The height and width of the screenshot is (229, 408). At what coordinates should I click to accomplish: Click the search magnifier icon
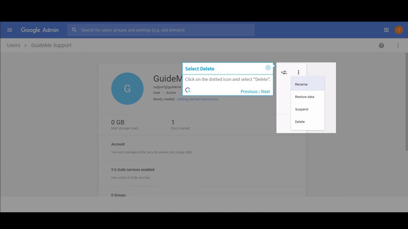tap(74, 30)
